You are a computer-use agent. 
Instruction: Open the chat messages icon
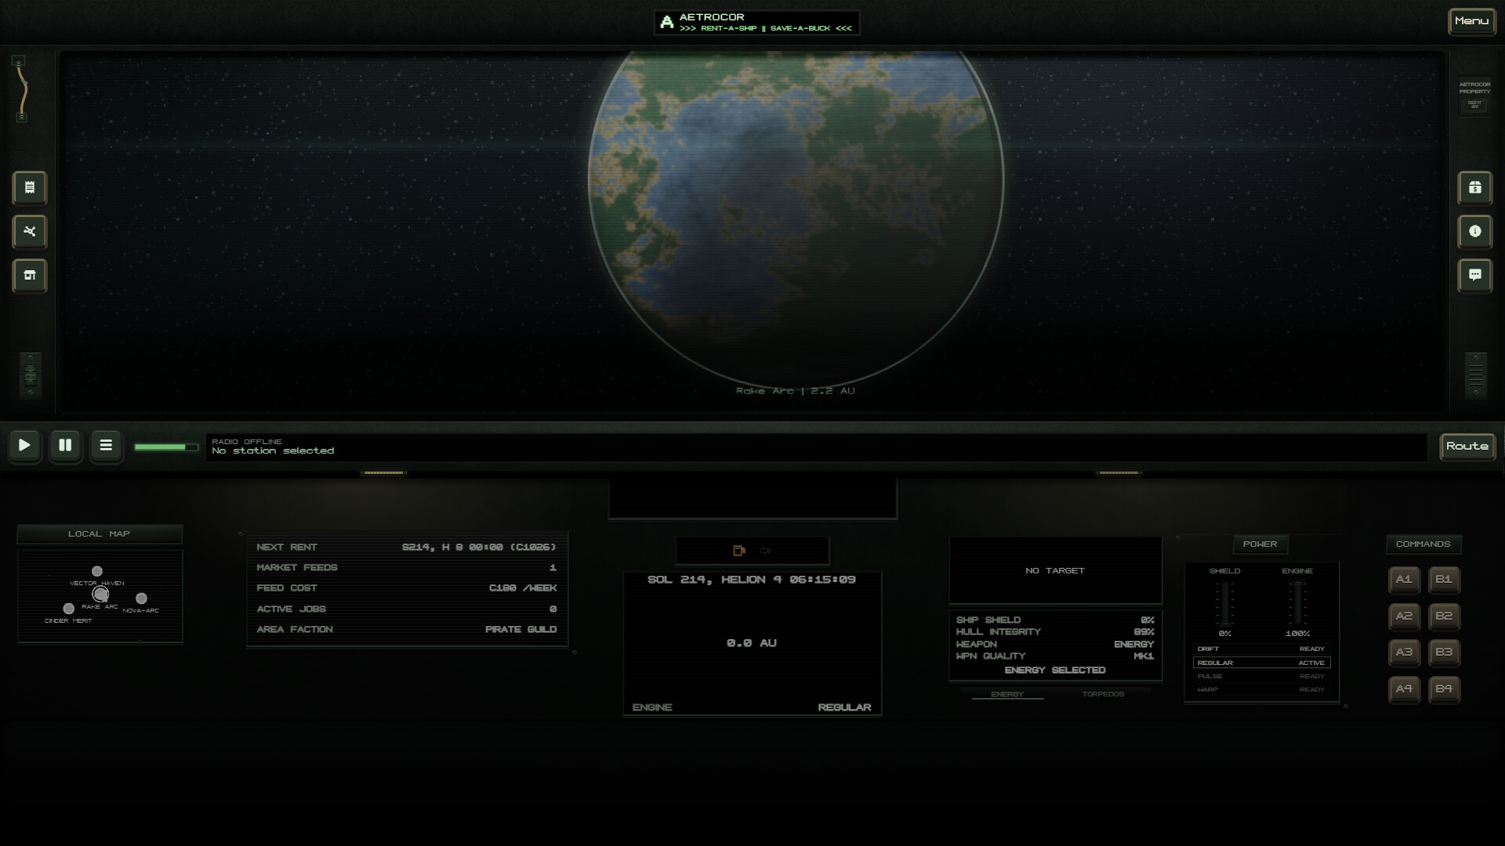click(1474, 276)
